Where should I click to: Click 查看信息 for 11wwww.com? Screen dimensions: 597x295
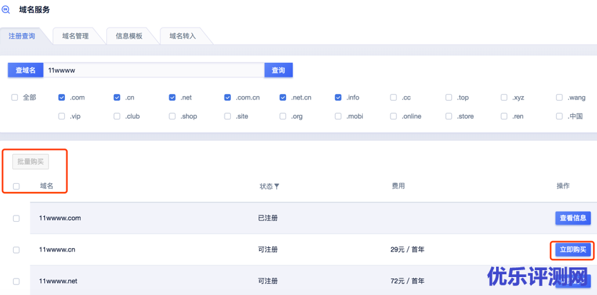pos(573,218)
